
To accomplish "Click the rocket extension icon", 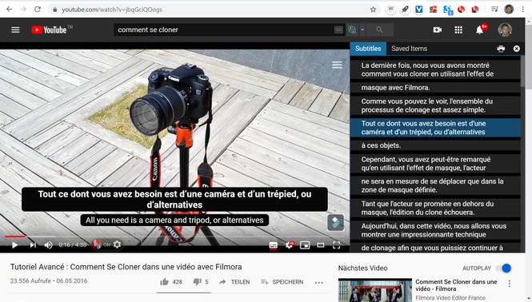I will 405,10.
